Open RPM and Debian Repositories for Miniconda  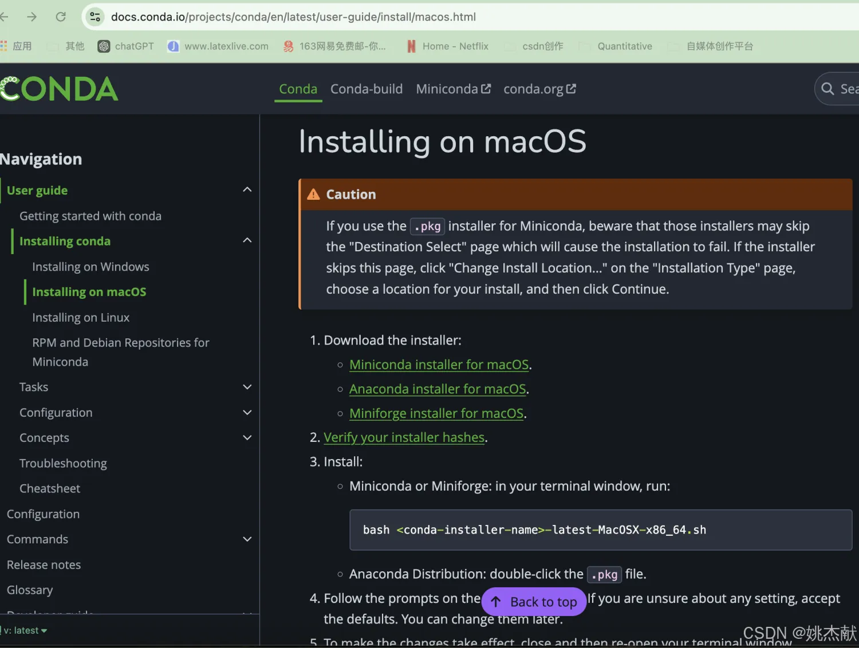click(x=121, y=352)
